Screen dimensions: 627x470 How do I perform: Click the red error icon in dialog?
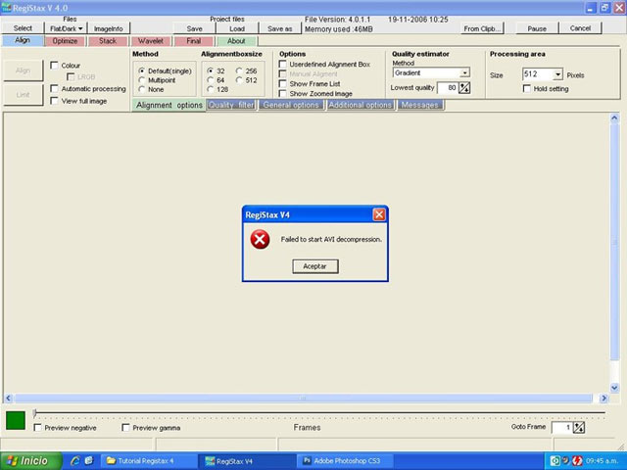point(260,239)
